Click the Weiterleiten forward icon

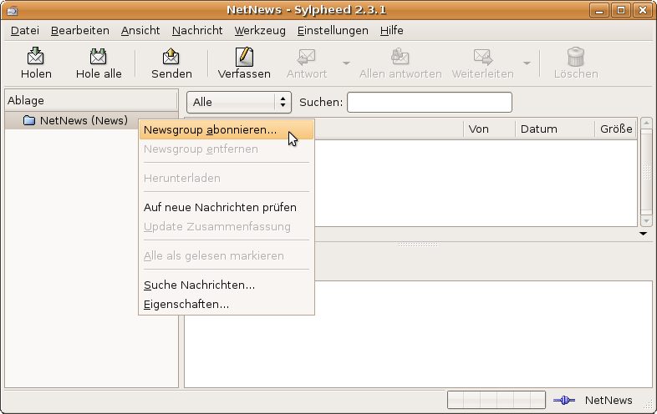pos(482,57)
